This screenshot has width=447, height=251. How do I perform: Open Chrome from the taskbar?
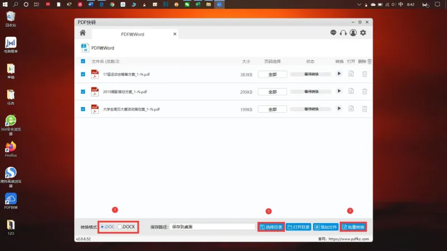pos(112,4)
